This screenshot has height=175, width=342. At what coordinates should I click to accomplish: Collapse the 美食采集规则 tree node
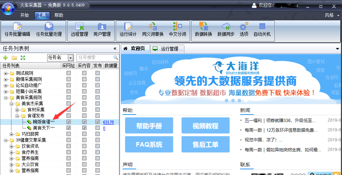(6, 97)
